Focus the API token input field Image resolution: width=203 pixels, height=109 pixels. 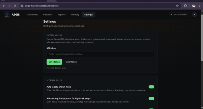click(100, 54)
